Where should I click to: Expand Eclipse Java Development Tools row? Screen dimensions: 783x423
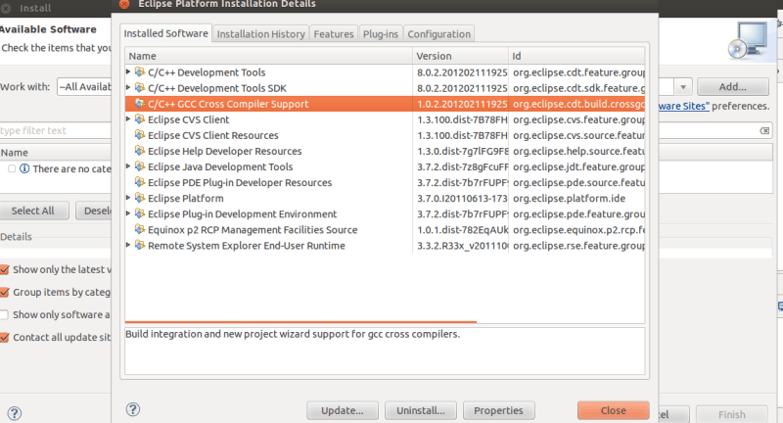(x=128, y=166)
